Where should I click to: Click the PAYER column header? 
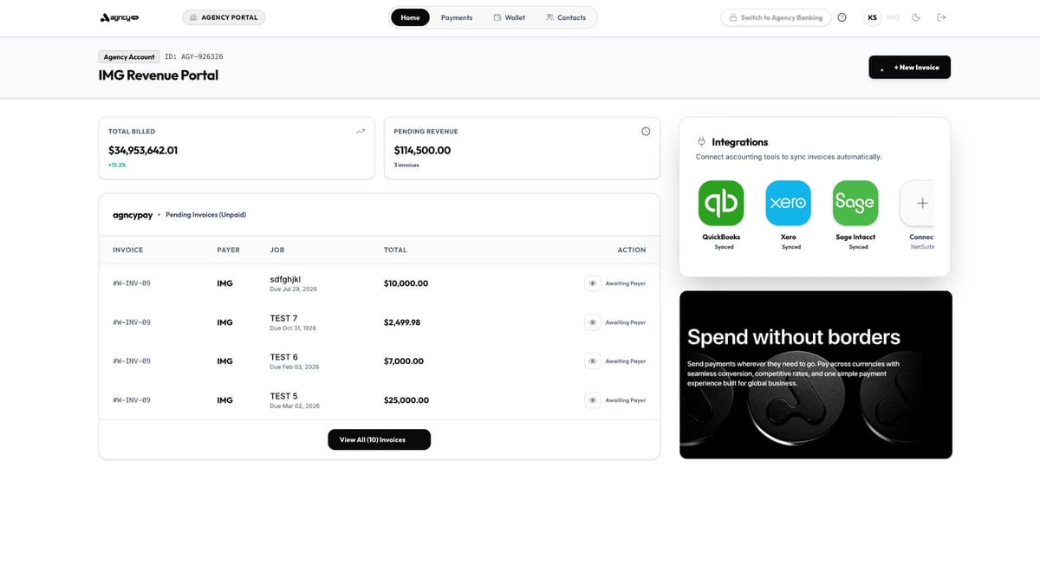tap(229, 250)
